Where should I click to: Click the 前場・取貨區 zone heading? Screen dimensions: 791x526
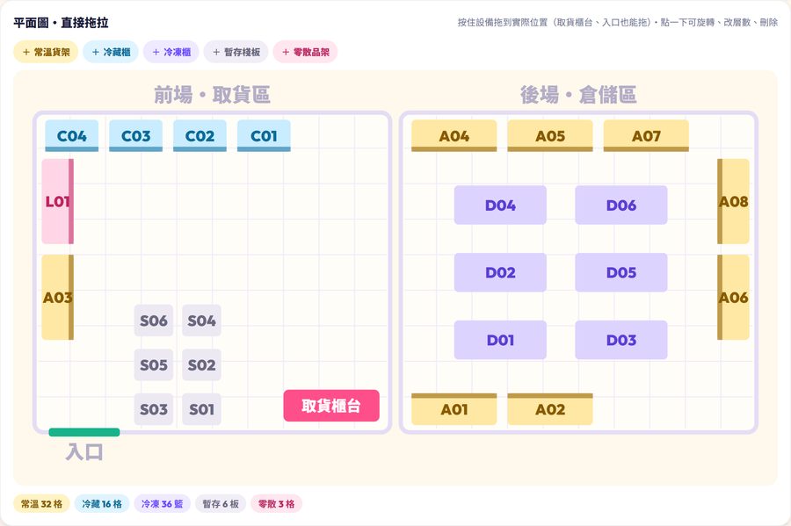point(212,95)
